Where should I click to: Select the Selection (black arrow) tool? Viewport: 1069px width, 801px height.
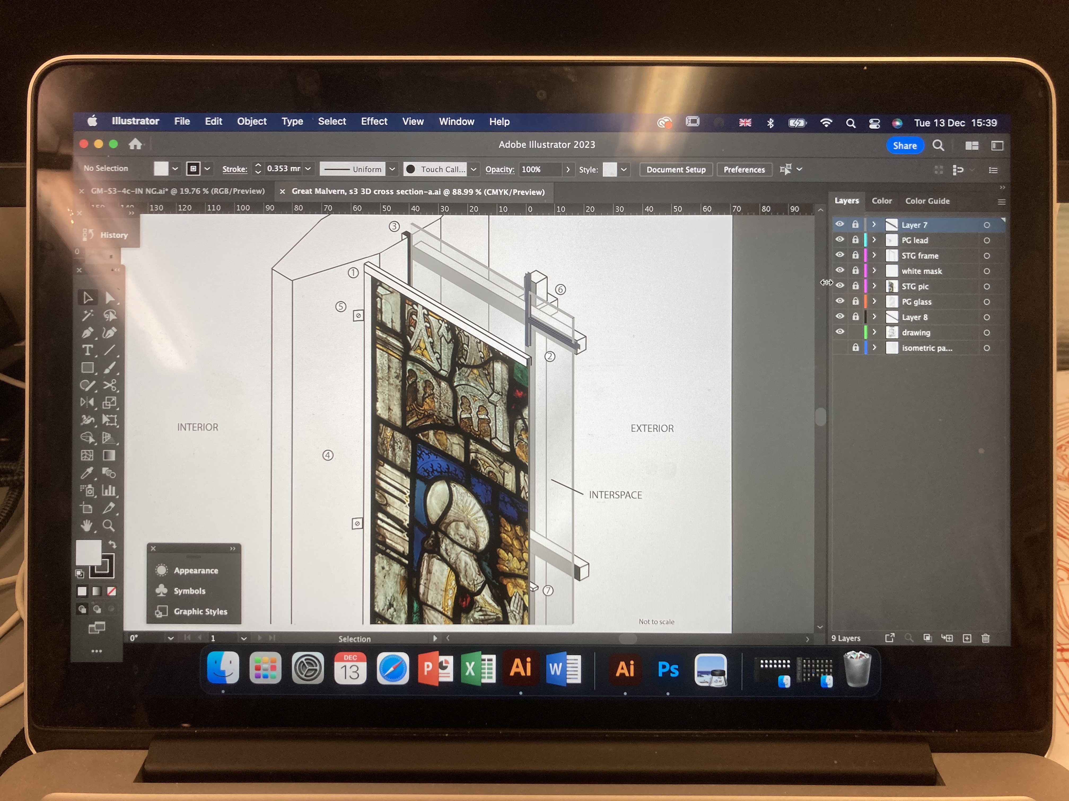[87, 297]
